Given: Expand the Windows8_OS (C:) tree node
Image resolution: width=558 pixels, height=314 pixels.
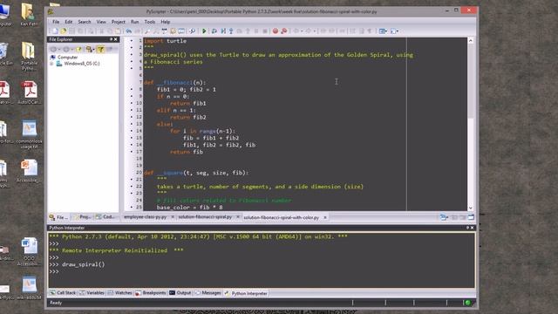Looking at the screenshot, I should [52, 64].
